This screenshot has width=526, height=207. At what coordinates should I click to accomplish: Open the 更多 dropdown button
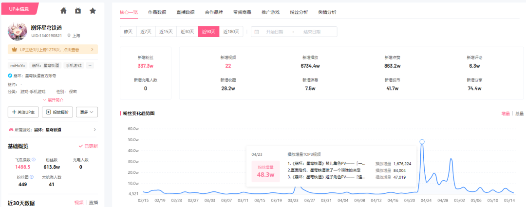[87, 112]
